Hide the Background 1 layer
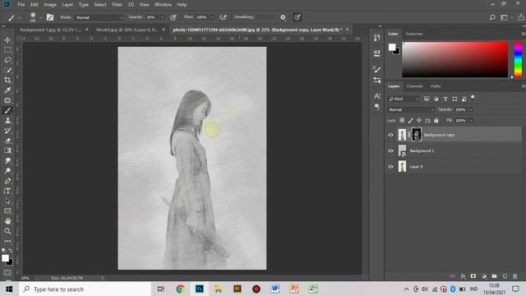Screen dimensions: 526x296 [391, 150]
